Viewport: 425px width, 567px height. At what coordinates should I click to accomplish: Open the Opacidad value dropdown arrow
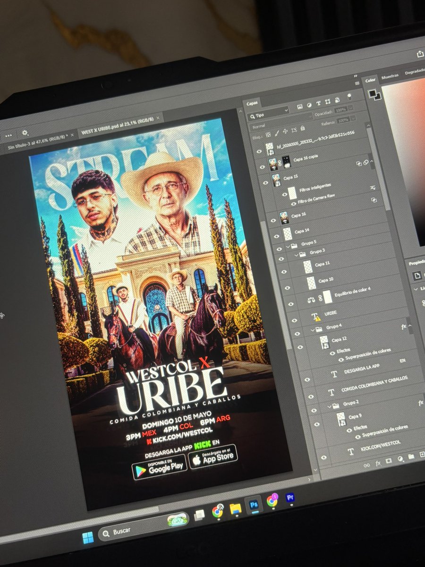click(x=351, y=108)
